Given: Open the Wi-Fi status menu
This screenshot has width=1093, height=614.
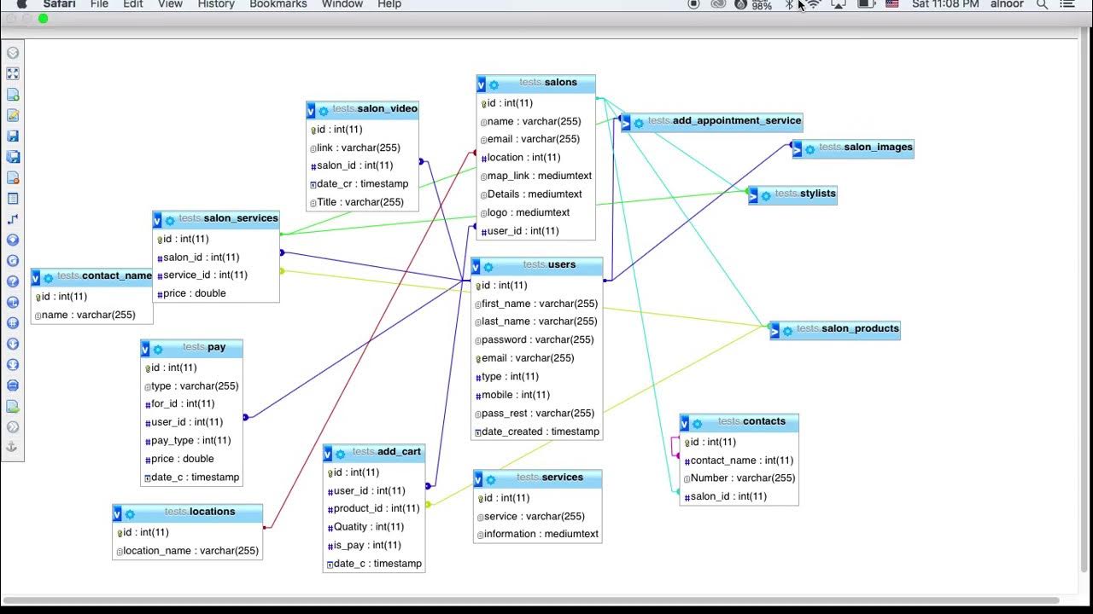Looking at the screenshot, I should [x=814, y=4].
